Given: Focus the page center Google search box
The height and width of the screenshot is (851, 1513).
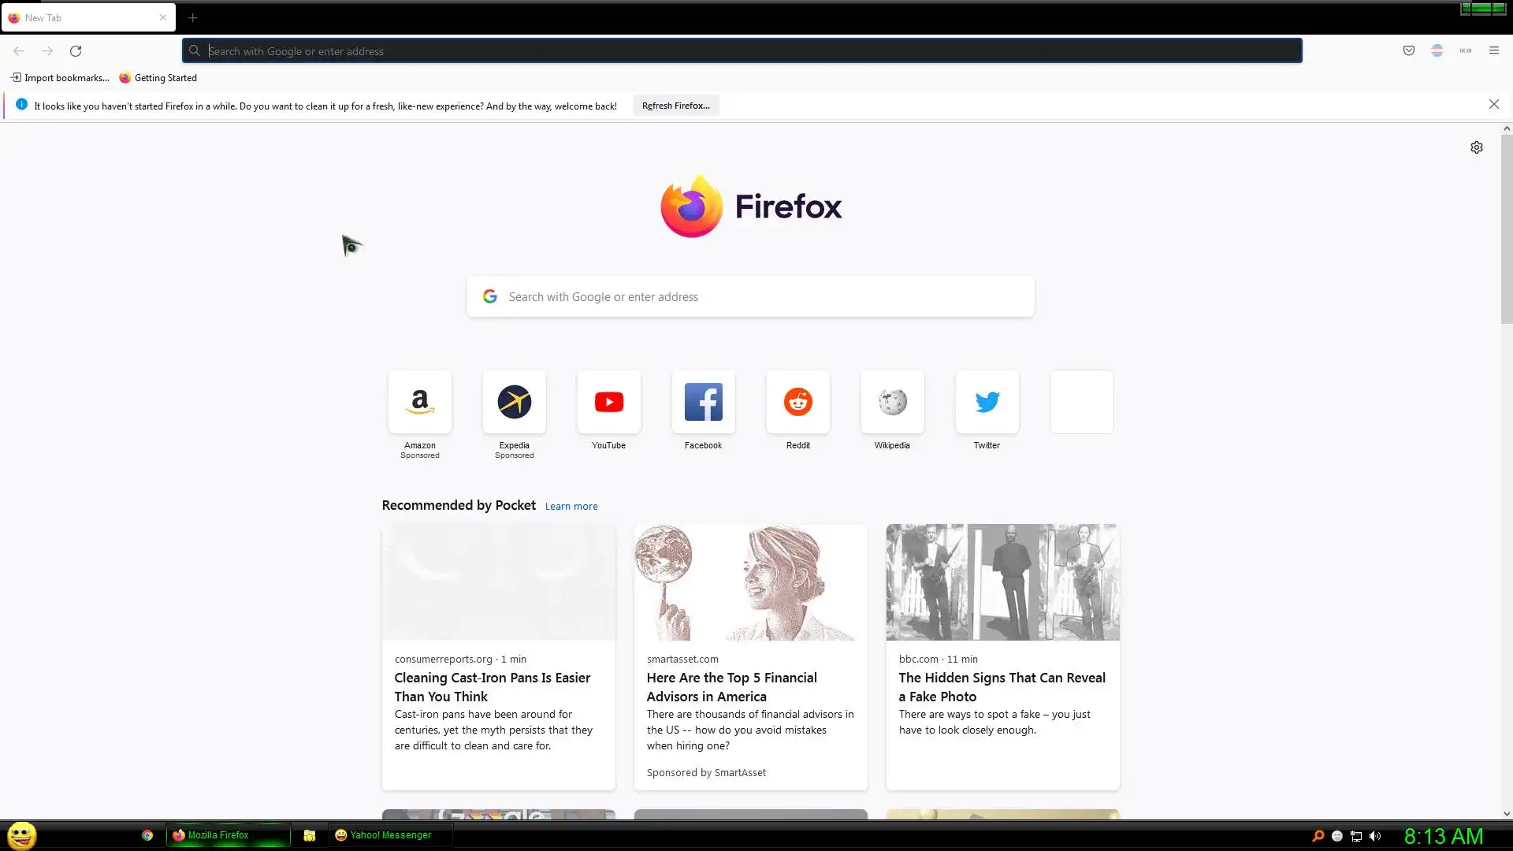Looking at the screenshot, I should [750, 297].
